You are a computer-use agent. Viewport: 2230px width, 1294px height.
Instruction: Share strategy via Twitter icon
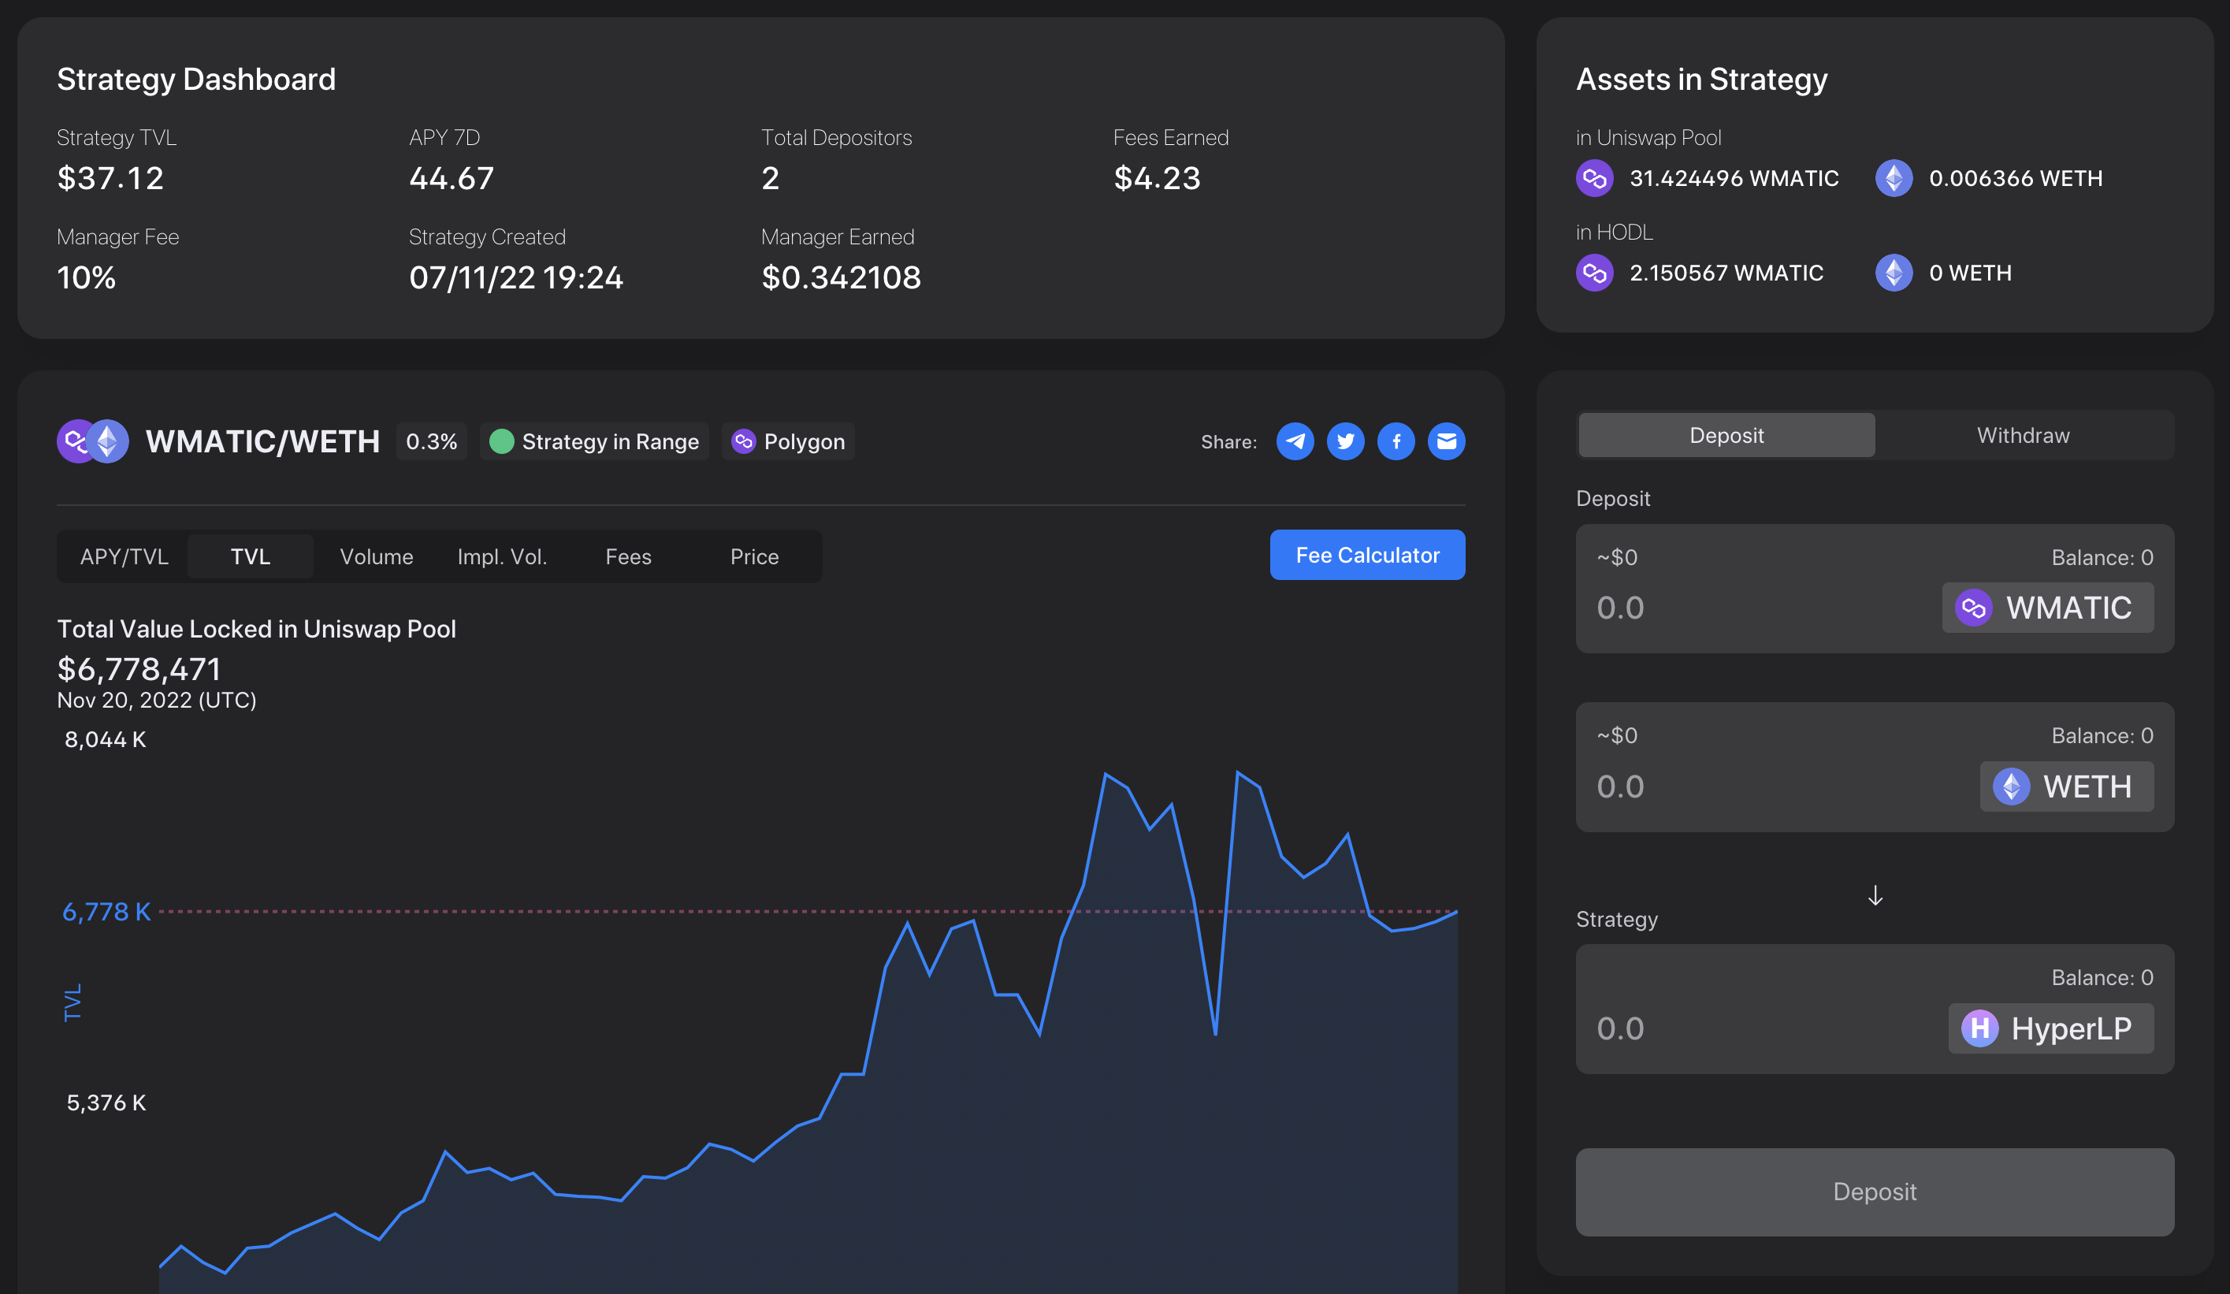click(x=1345, y=441)
